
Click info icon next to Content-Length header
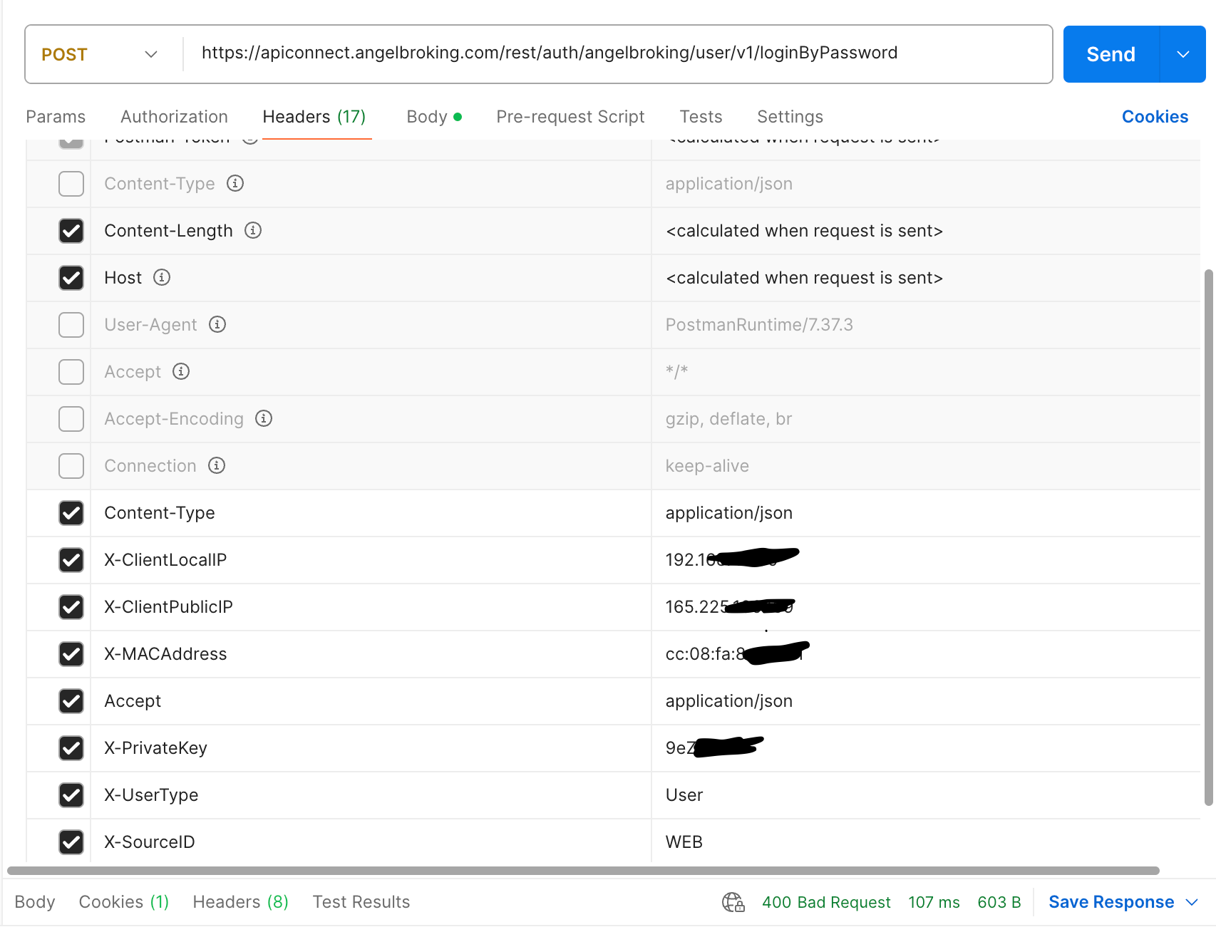[253, 230]
